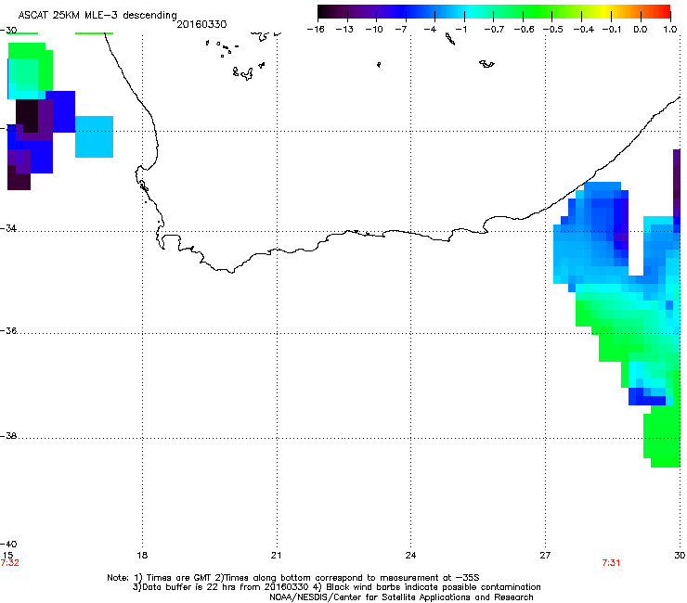
Task: Click the colorbar label -13
Action: click(344, 30)
